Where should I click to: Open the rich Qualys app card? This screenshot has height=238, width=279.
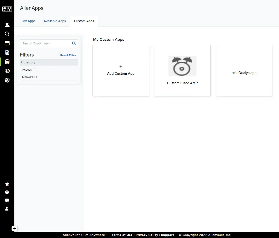click(x=244, y=71)
